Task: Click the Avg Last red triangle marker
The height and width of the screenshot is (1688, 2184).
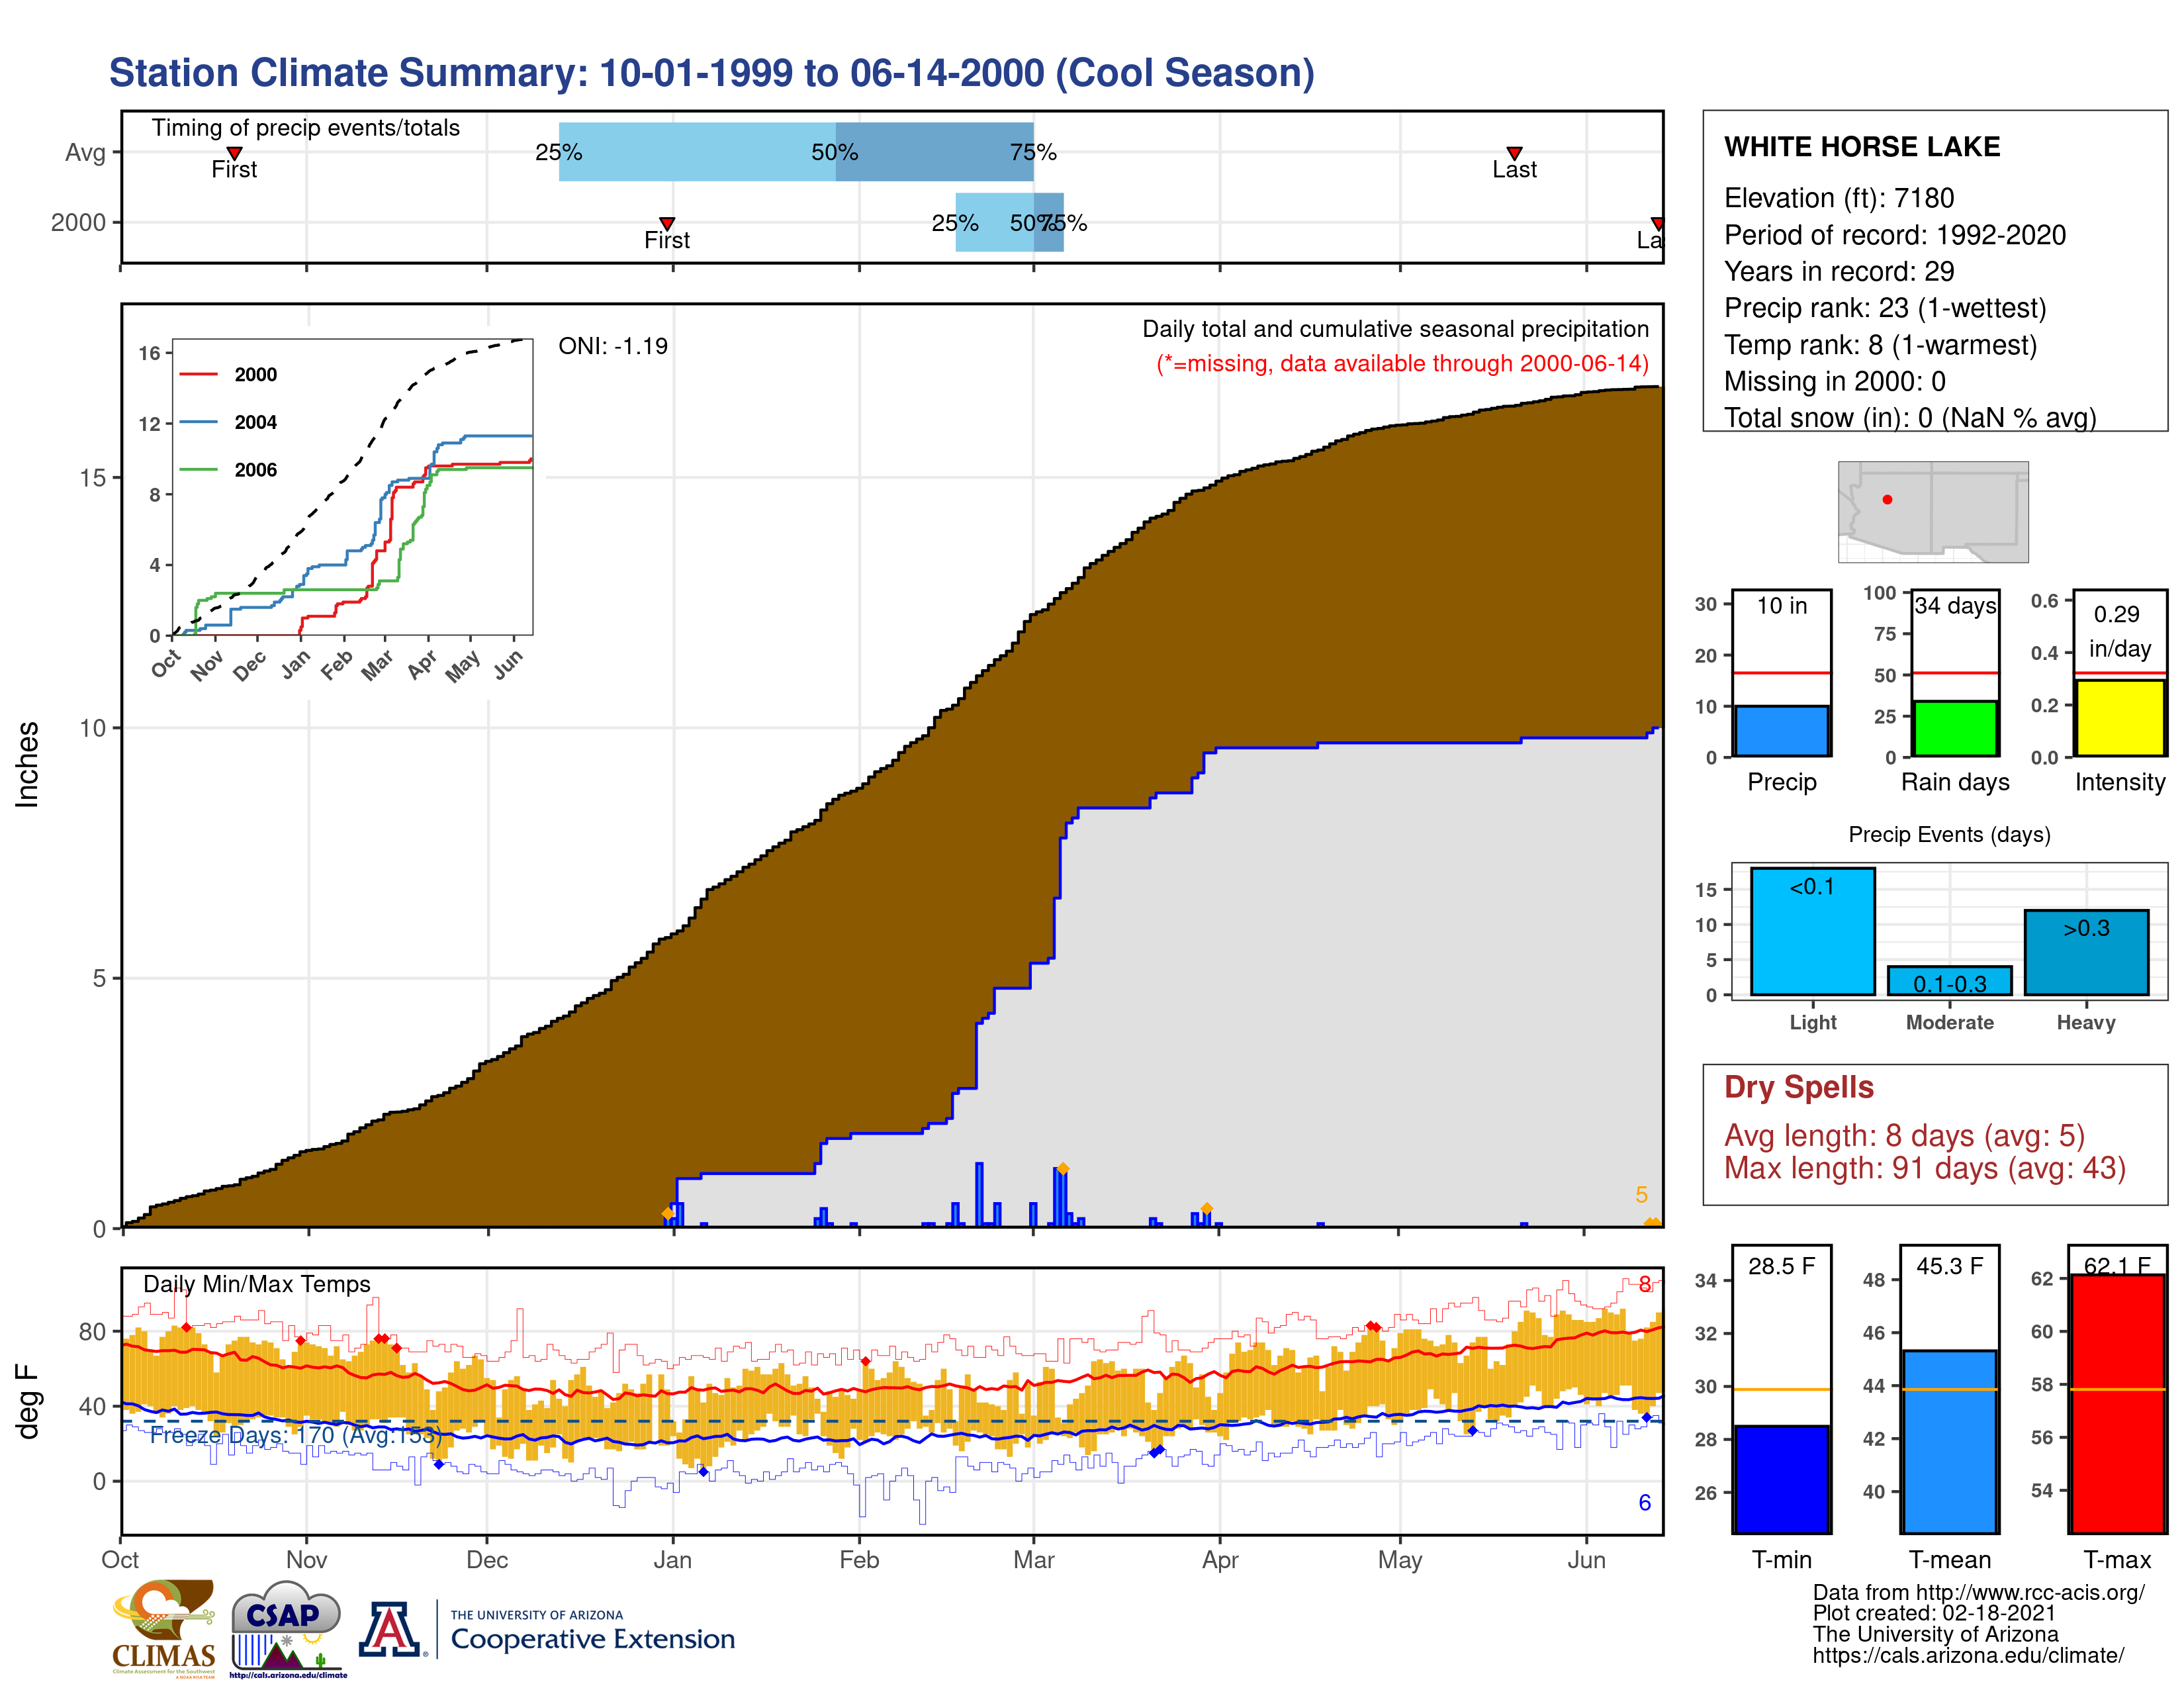Action: [1514, 153]
